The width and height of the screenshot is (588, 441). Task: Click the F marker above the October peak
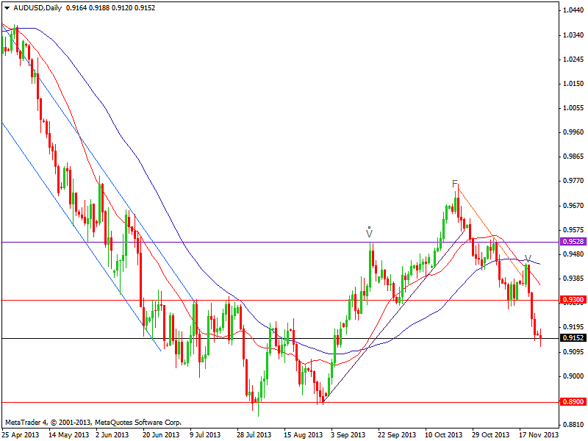455,183
